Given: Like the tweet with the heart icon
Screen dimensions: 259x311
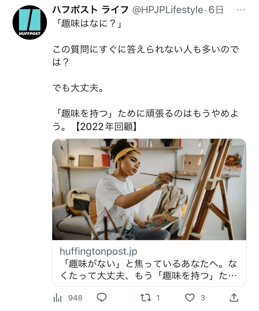Looking at the screenshot, I should 190,298.
